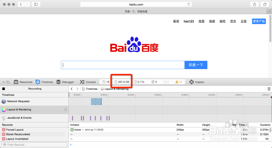Click the 397.6 KB size indicator
This screenshot has height=148, width=272.
click(122, 82)
